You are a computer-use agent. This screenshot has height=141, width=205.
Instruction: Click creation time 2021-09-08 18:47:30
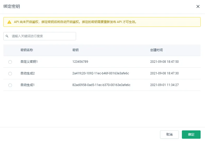[164, 73]
